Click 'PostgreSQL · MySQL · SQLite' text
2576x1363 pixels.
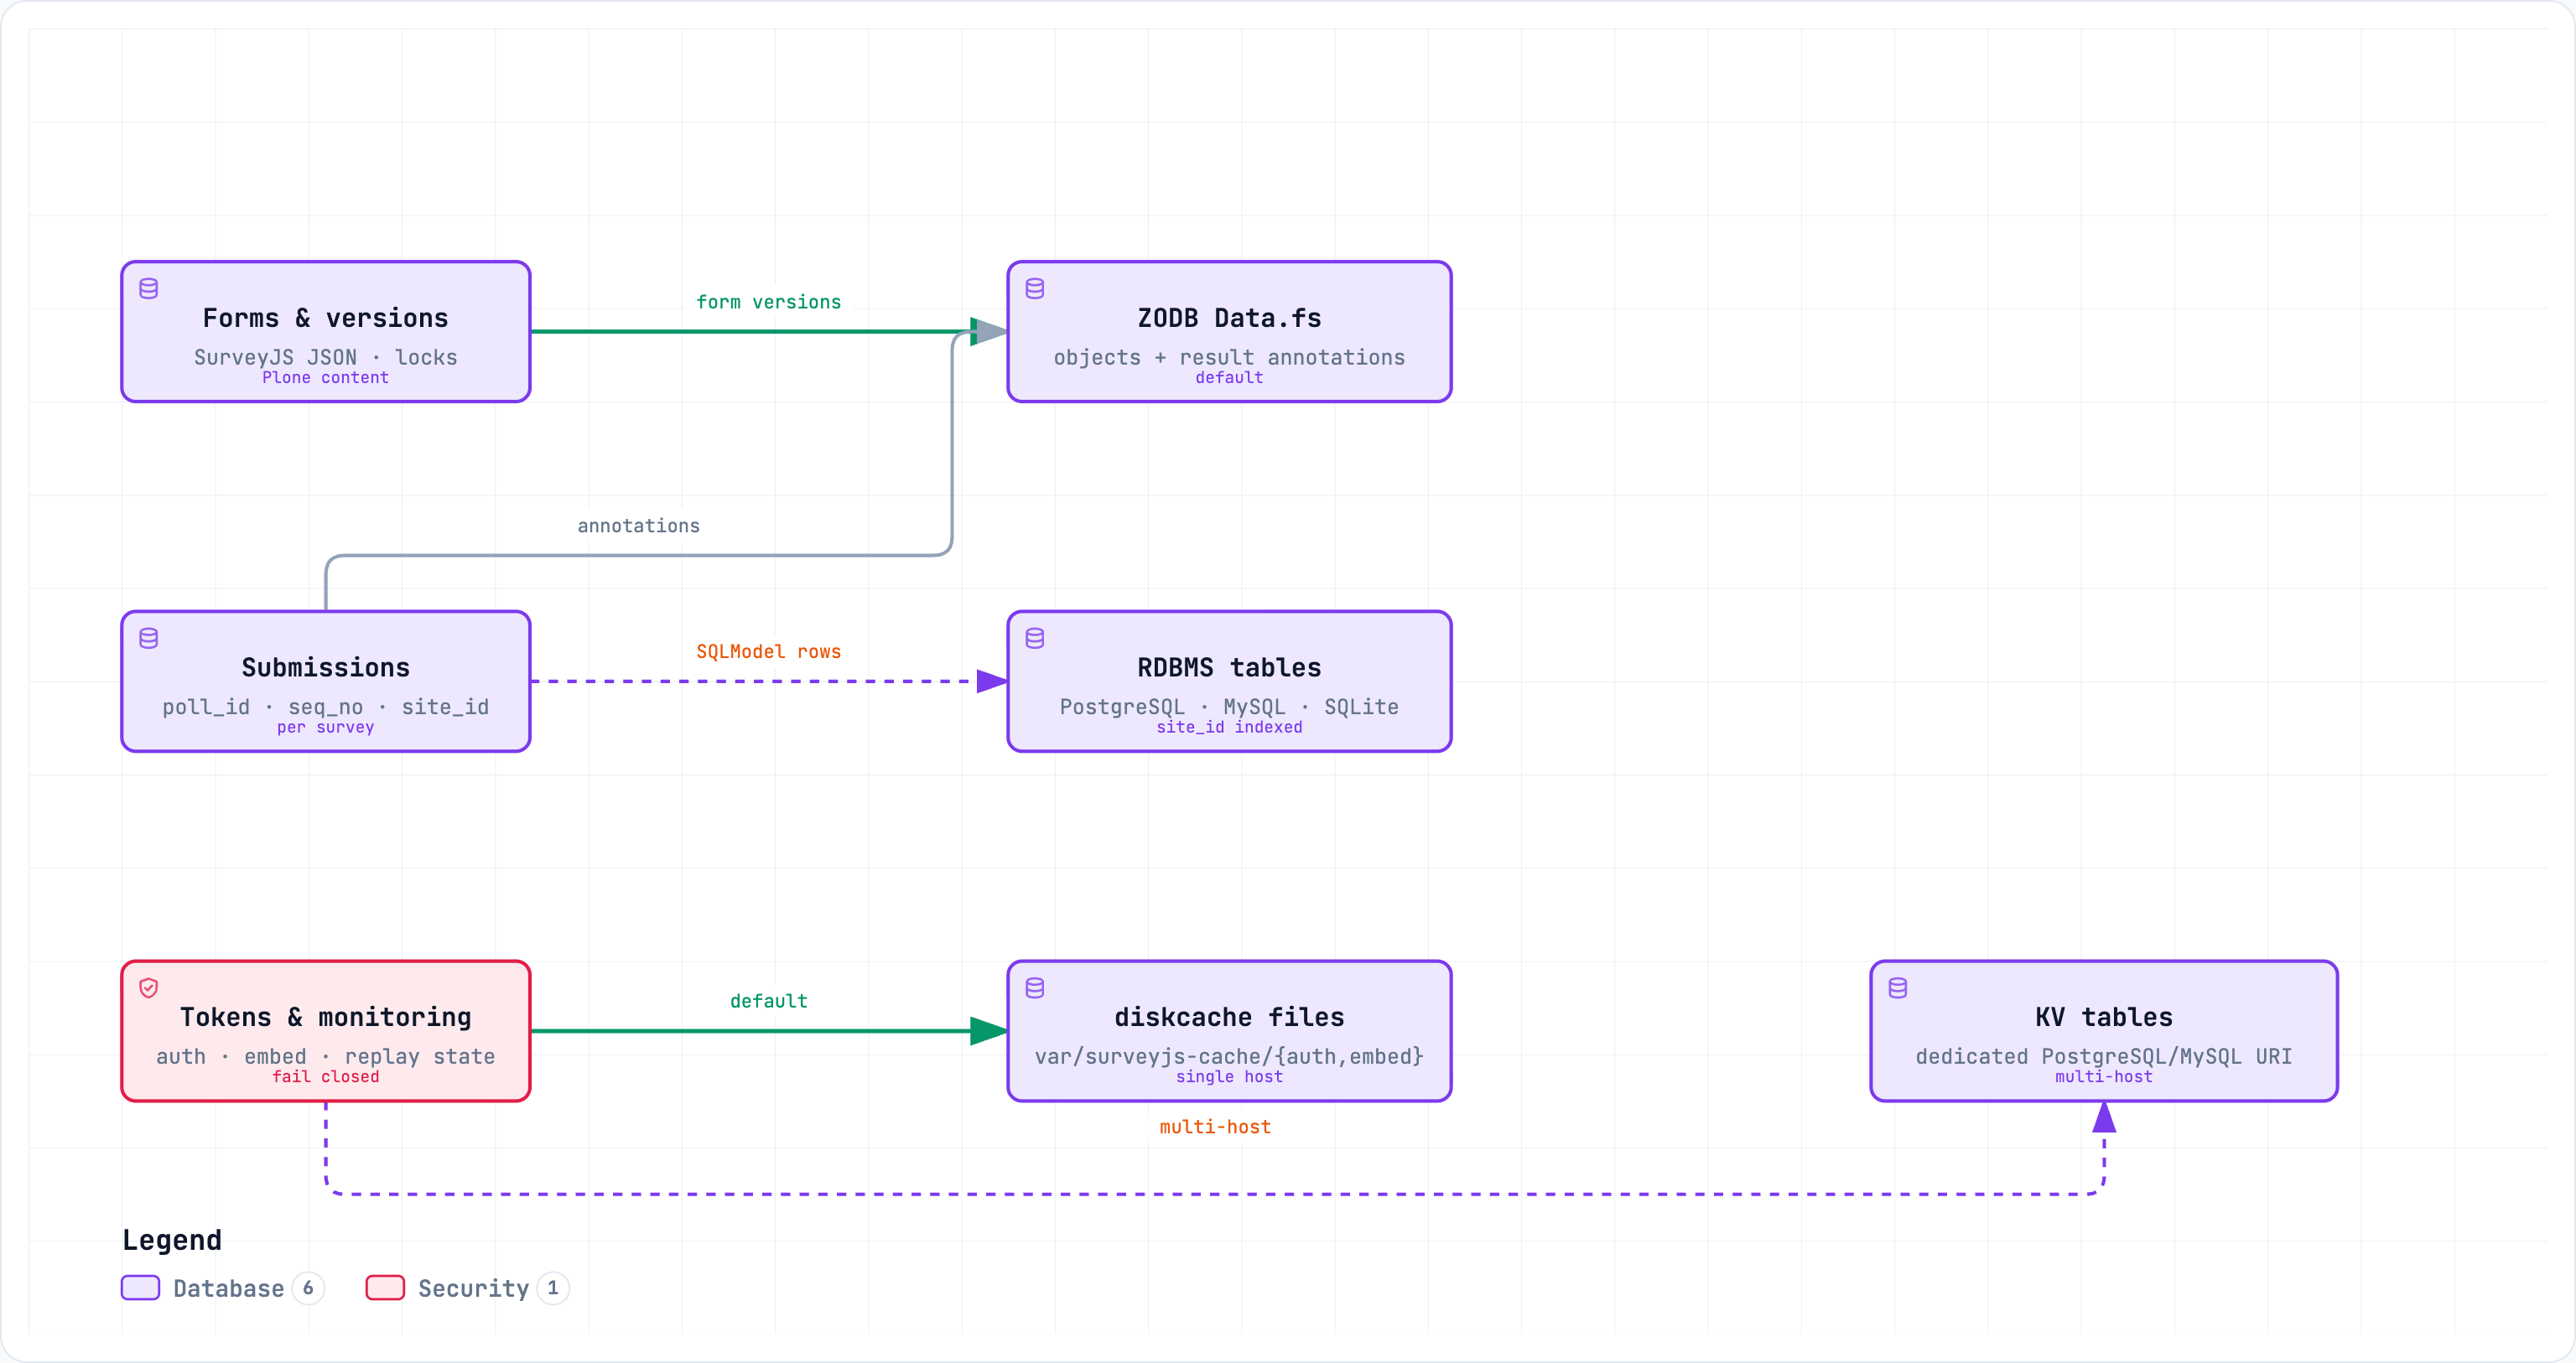[x=1230, y=707]
